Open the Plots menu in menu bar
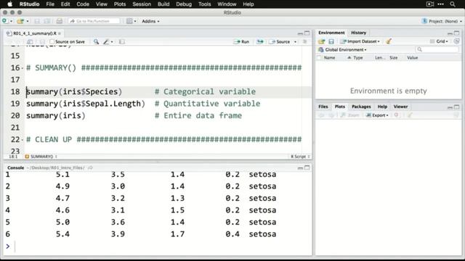The width and height of the screenshot is (465, 261). pos(119,4)
